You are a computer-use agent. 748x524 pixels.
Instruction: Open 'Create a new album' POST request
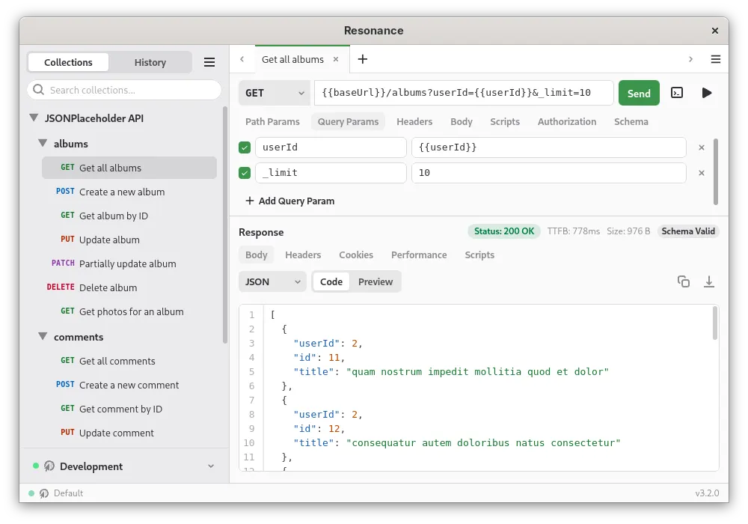tap(129, 192)
